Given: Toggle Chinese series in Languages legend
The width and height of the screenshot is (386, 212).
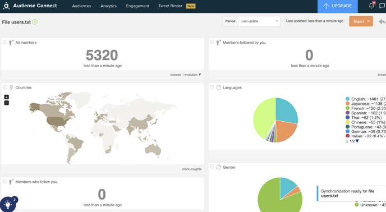Looking at the screenshot, I should click(365, 122).
